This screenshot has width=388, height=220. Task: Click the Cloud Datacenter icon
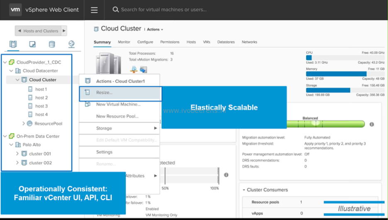click(x=18, y=71)
